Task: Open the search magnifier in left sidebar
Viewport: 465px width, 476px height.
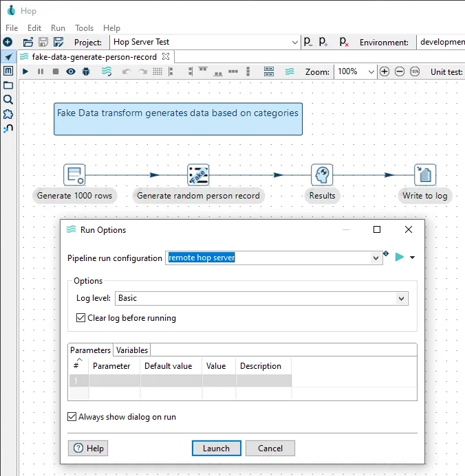Action: click(x=8, y=100)
